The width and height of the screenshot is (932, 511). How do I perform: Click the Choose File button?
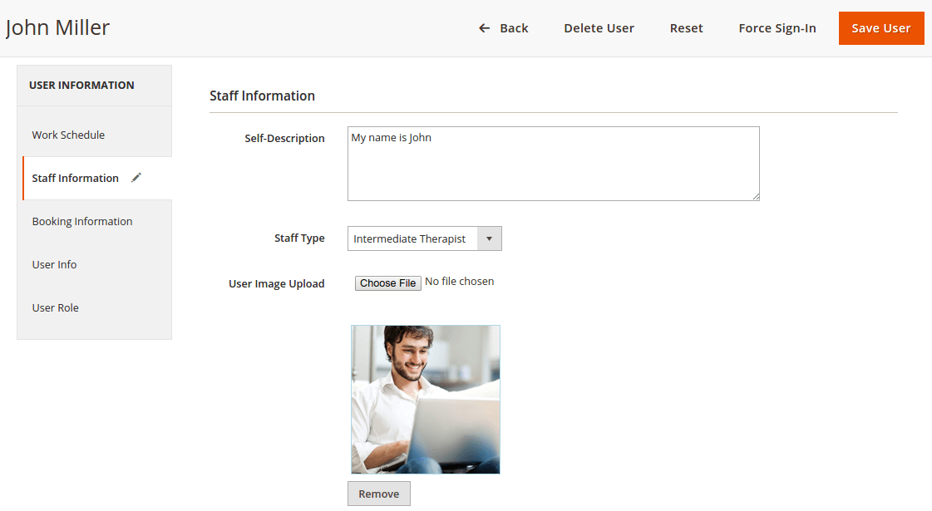388,283
